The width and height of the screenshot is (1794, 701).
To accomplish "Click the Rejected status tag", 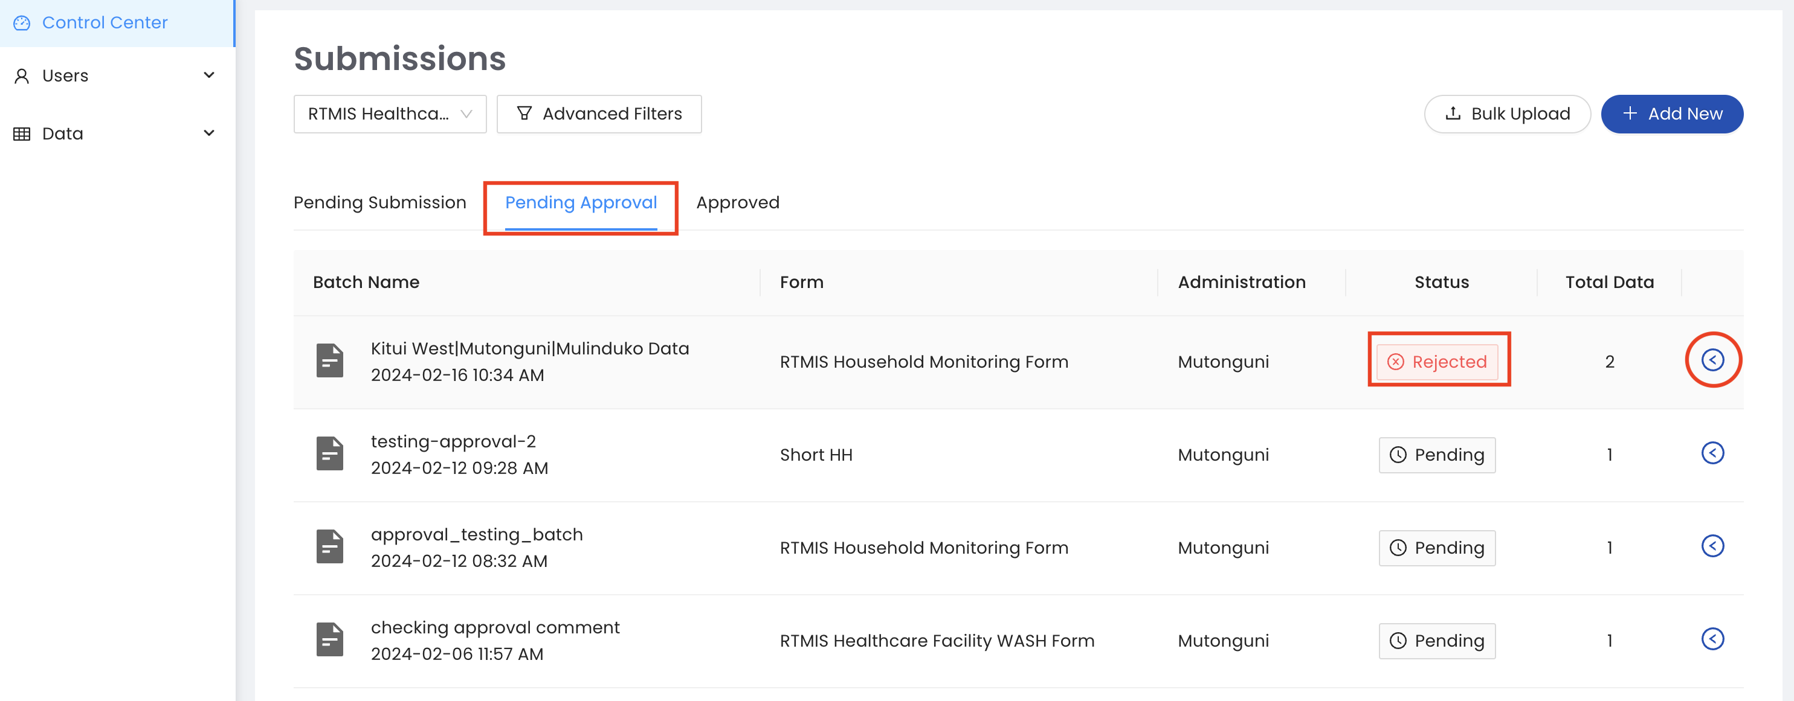I will pyautogui.click(x=1436, y=362).
